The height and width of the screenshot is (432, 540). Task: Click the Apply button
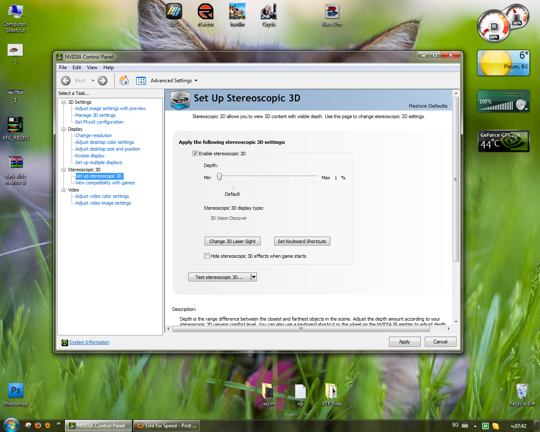pos(405,342)
